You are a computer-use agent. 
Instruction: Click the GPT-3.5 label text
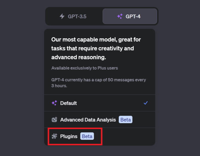77,16
